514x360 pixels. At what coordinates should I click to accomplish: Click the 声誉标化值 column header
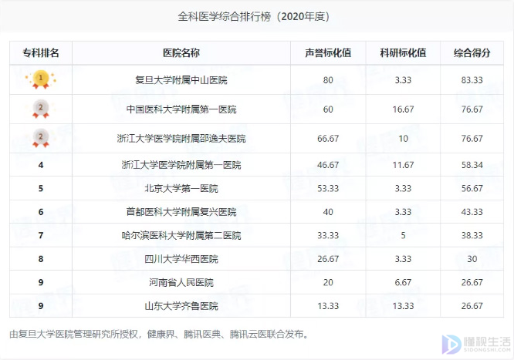click(x=328, y=52)
